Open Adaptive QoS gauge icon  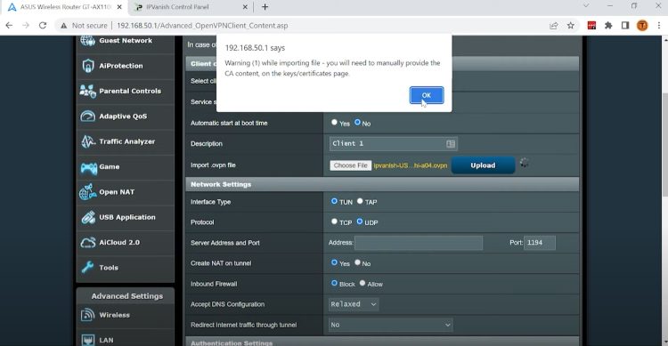88,117
